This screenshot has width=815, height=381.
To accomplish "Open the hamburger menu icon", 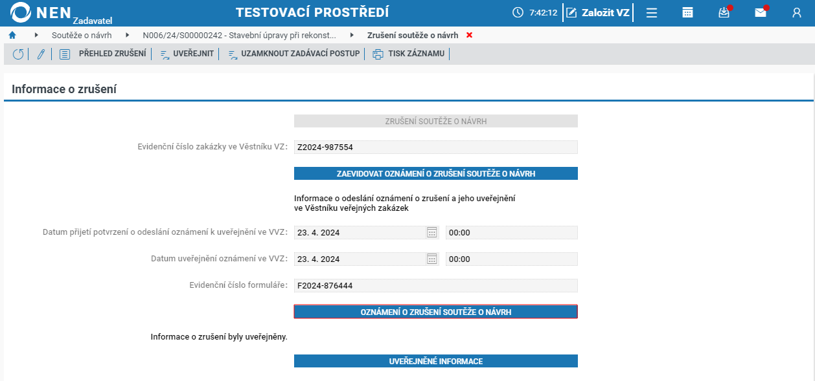I will [652, 12].
